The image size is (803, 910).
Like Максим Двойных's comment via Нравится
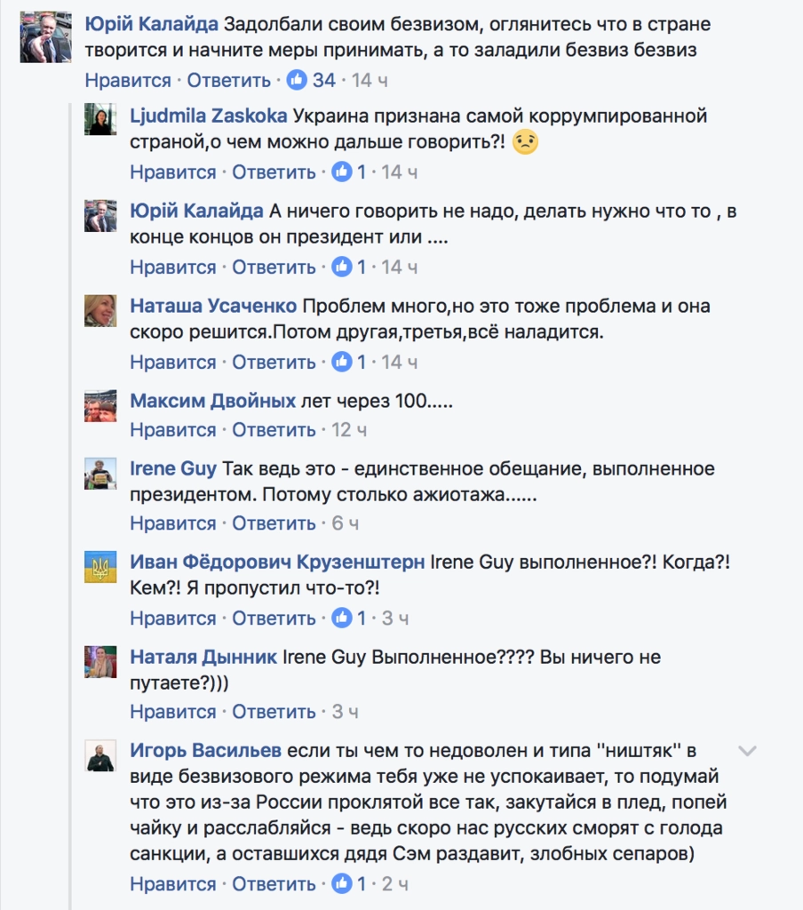173,430
